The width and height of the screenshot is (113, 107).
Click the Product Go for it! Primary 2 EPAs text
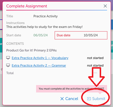31,50
